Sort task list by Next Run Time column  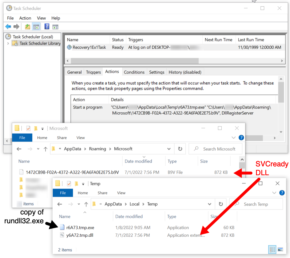218,40
